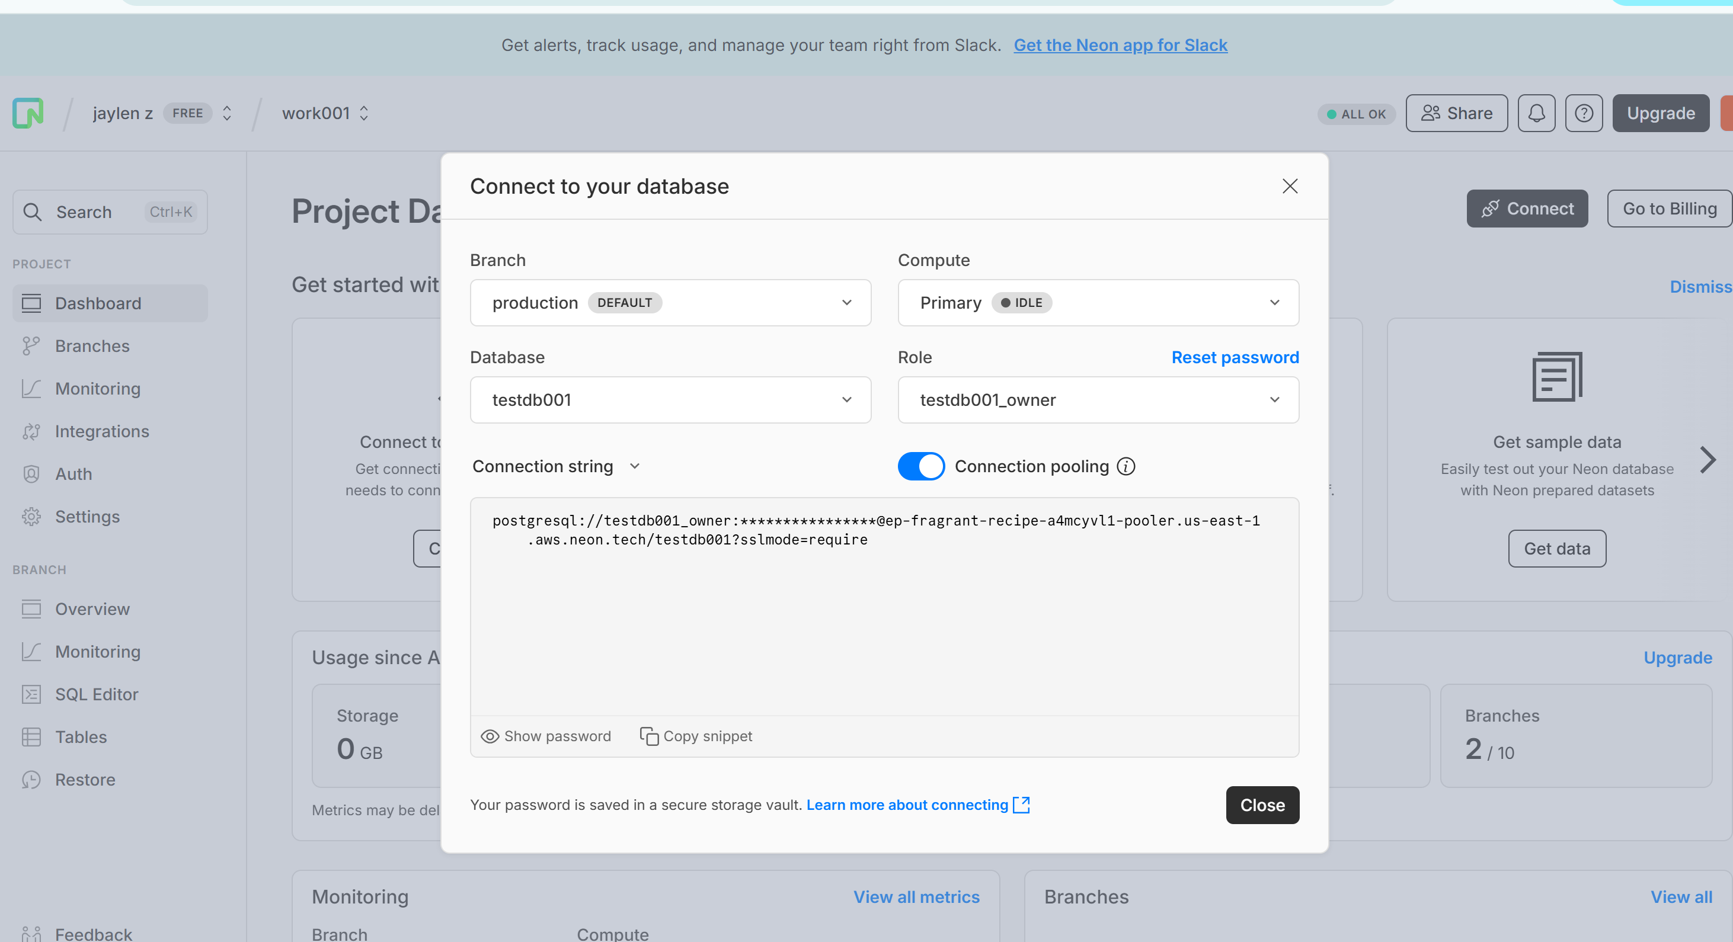The image size is (1733, 942).
Task: Open SQL Editor from sidebar
Action: [96, 694]
